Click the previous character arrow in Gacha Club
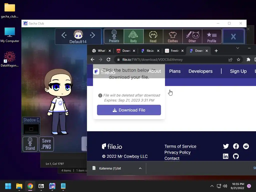 click(x=64, y=35)
